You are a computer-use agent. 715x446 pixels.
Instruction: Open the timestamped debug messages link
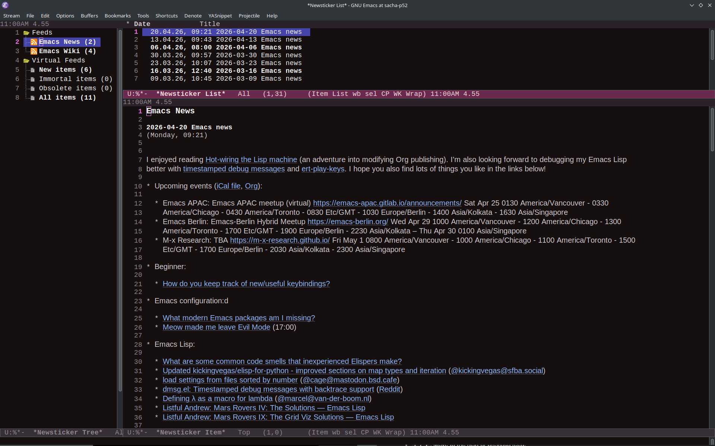point(234,169)
